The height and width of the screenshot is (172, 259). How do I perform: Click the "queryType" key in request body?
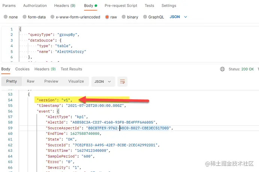click(40, 35)
